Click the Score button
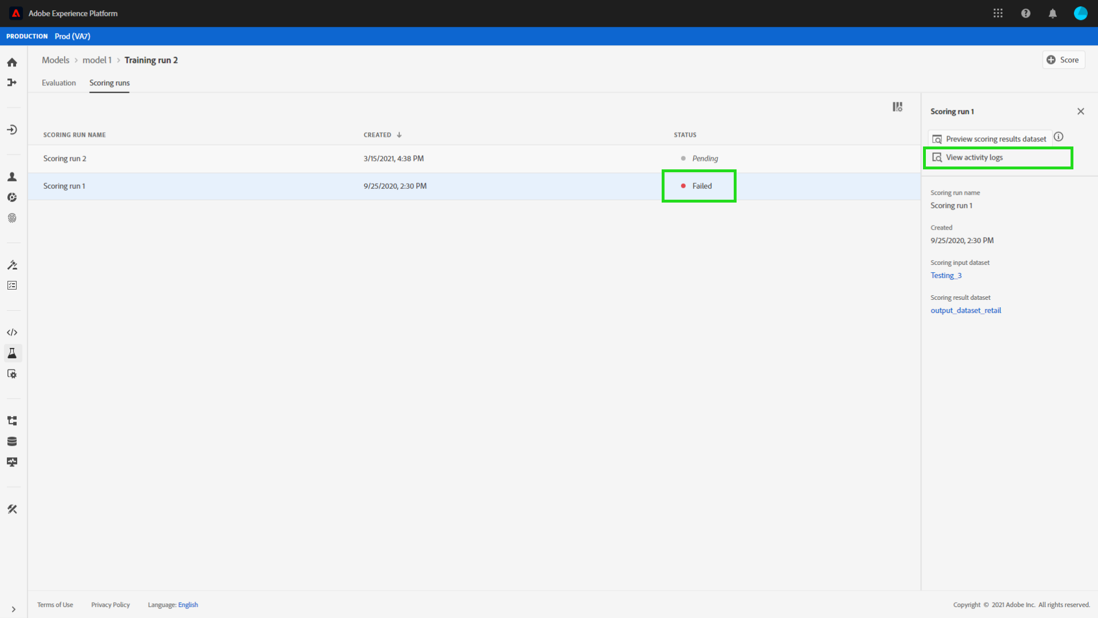Image resolution: width=1098 pixels, height=618 pixels. coord(1063,60)
